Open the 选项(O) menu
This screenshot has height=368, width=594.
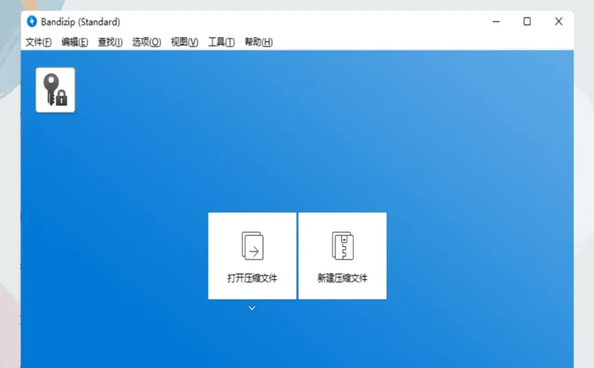click(x=146, y=42)
